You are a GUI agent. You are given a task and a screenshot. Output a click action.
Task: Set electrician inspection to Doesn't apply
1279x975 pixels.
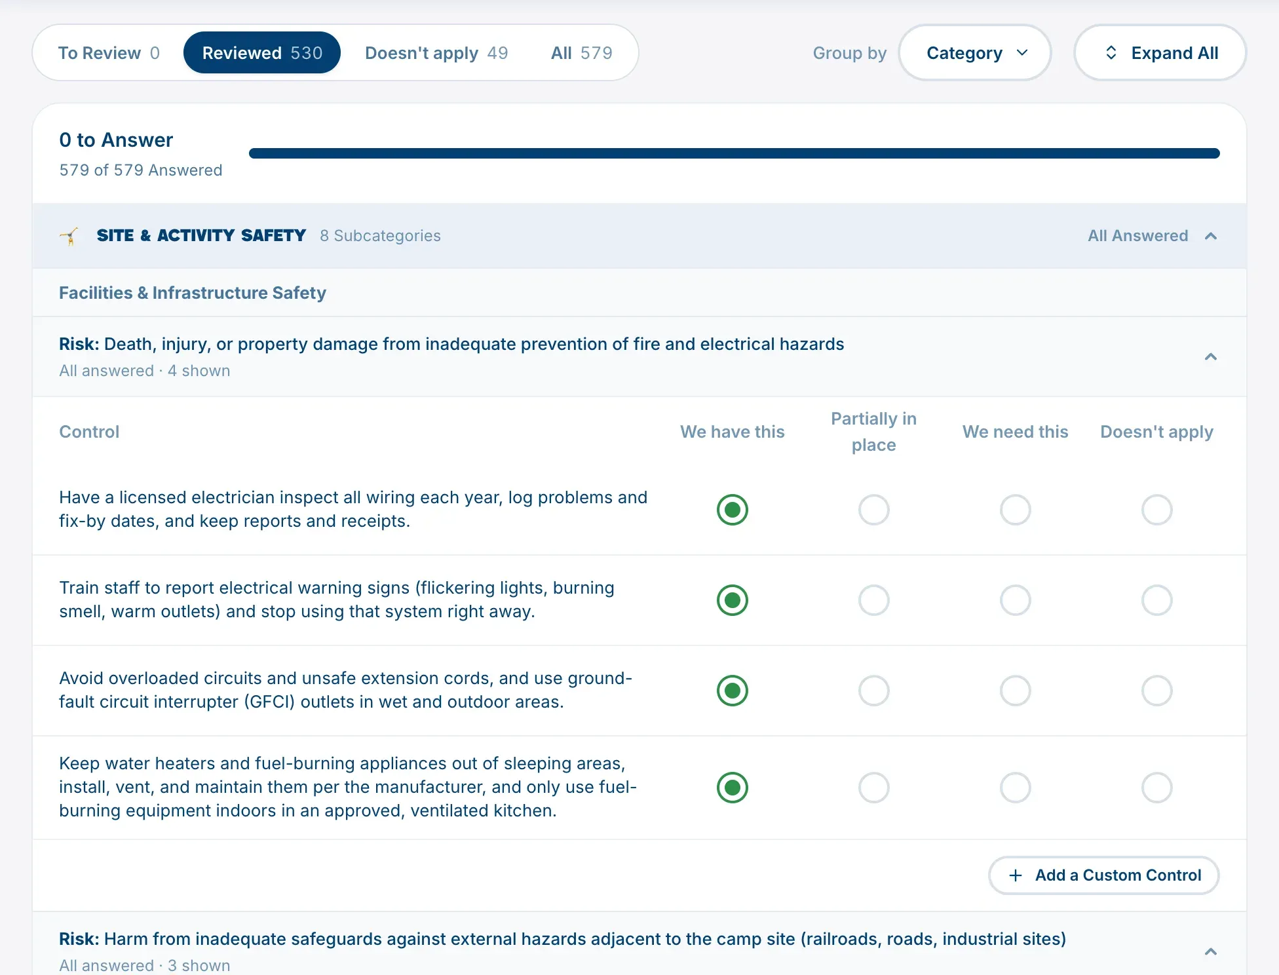1157,510
